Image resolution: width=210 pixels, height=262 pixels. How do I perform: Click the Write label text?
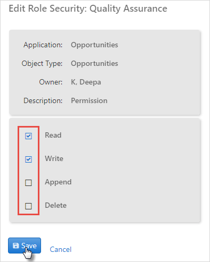click(54, 158)
